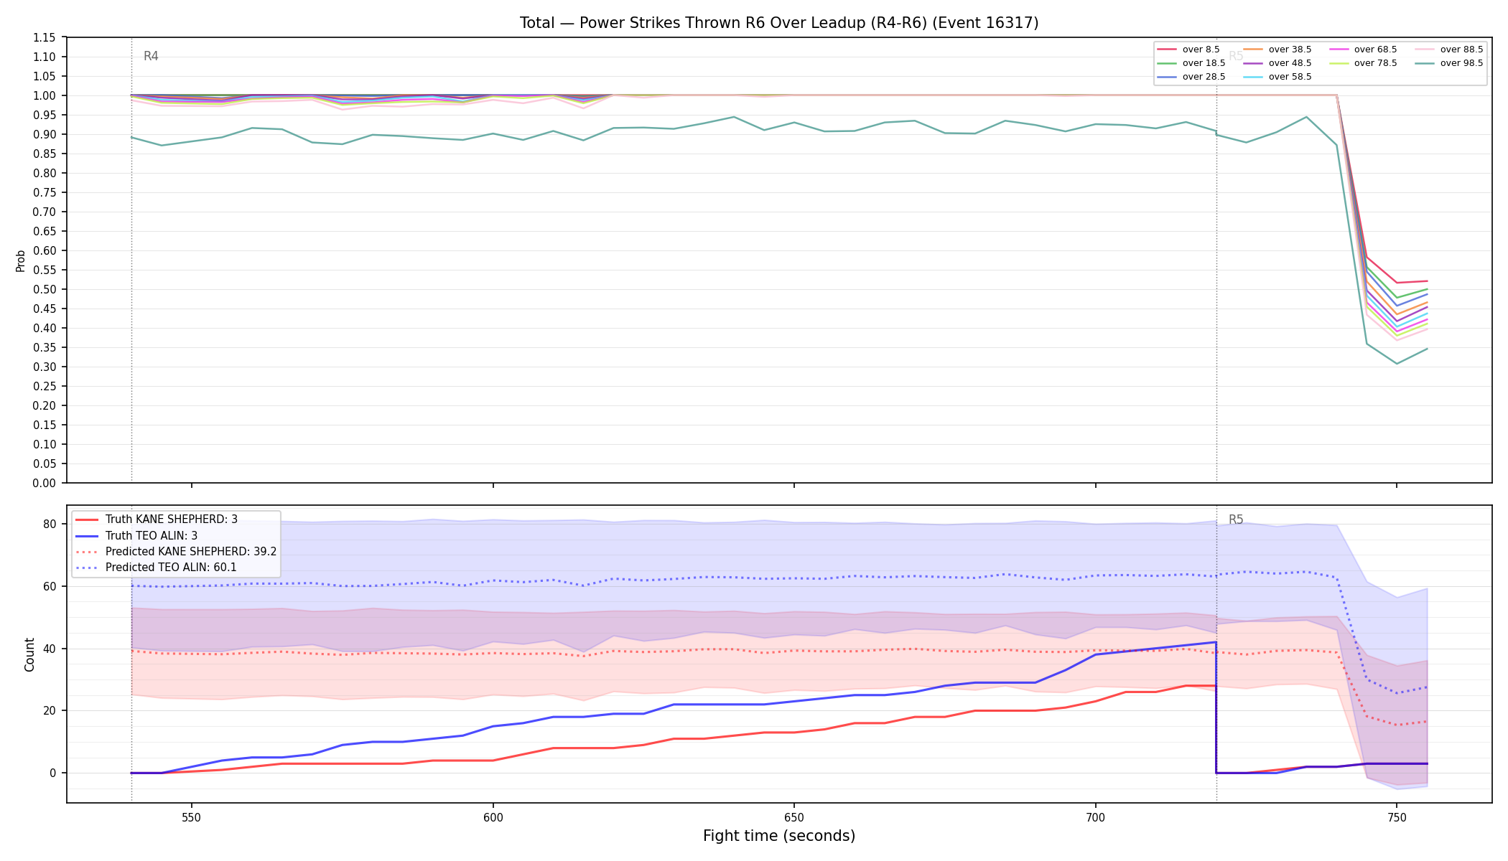Click the R5 round marker in bottom chart
1508x861 pixels.
tap(1236, 519)
